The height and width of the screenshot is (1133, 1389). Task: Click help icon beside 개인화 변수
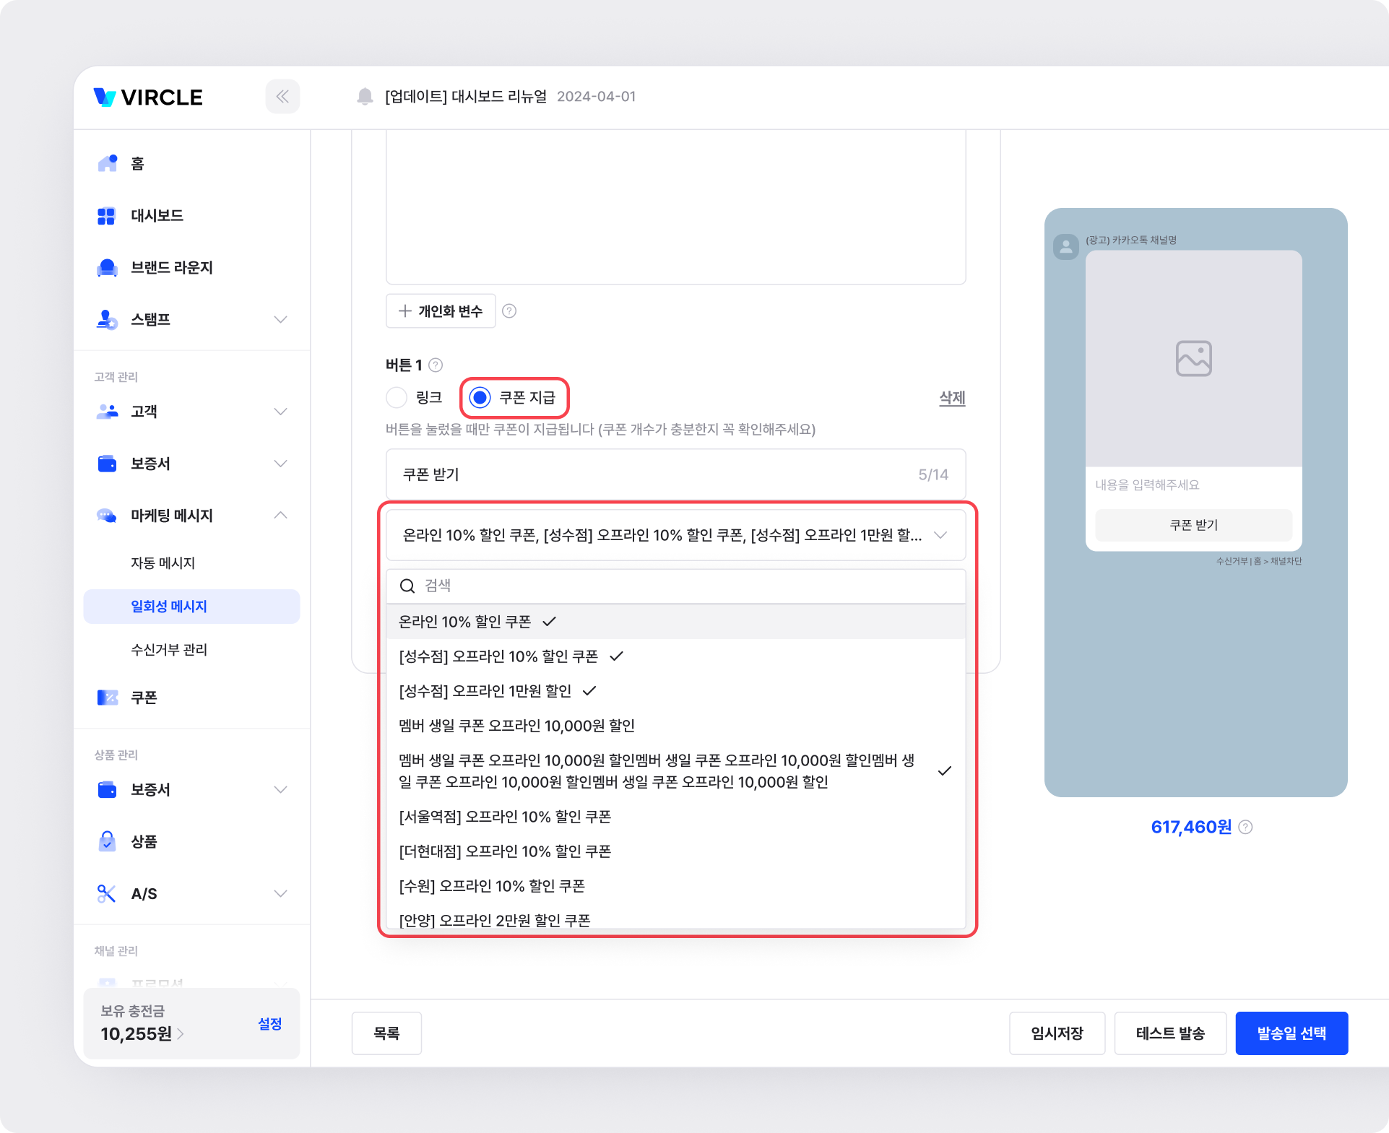[509, 311]
